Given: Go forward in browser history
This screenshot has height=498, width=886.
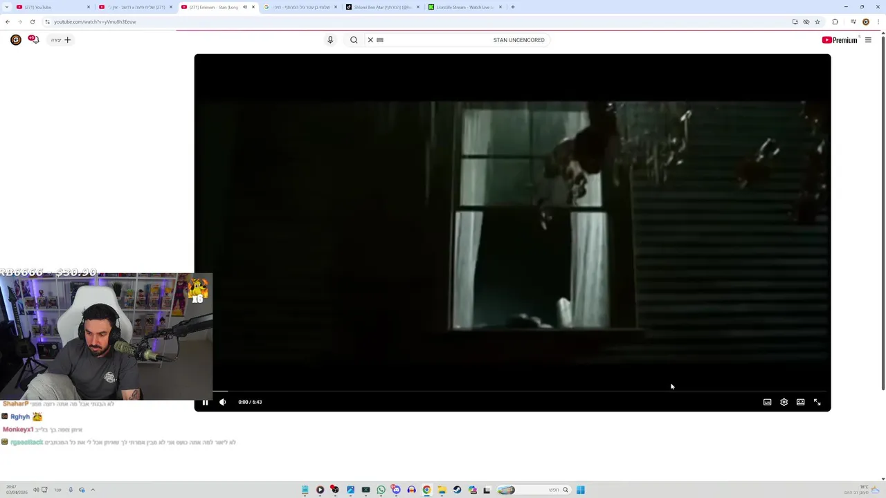Looking at the screenshot, I should click(x=19, y=21).
